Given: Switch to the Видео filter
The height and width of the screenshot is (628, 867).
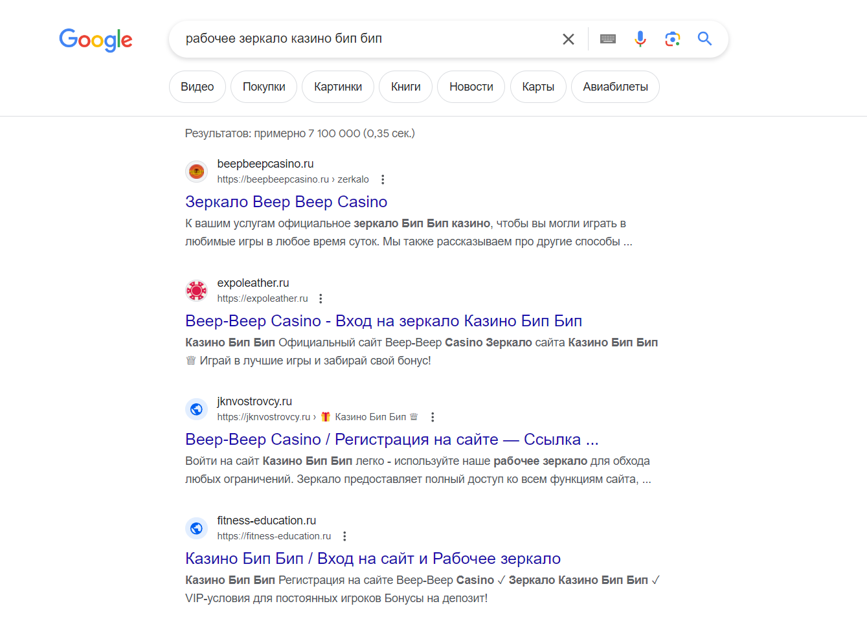Looking at the screenshot, I should tap(197, 87).
